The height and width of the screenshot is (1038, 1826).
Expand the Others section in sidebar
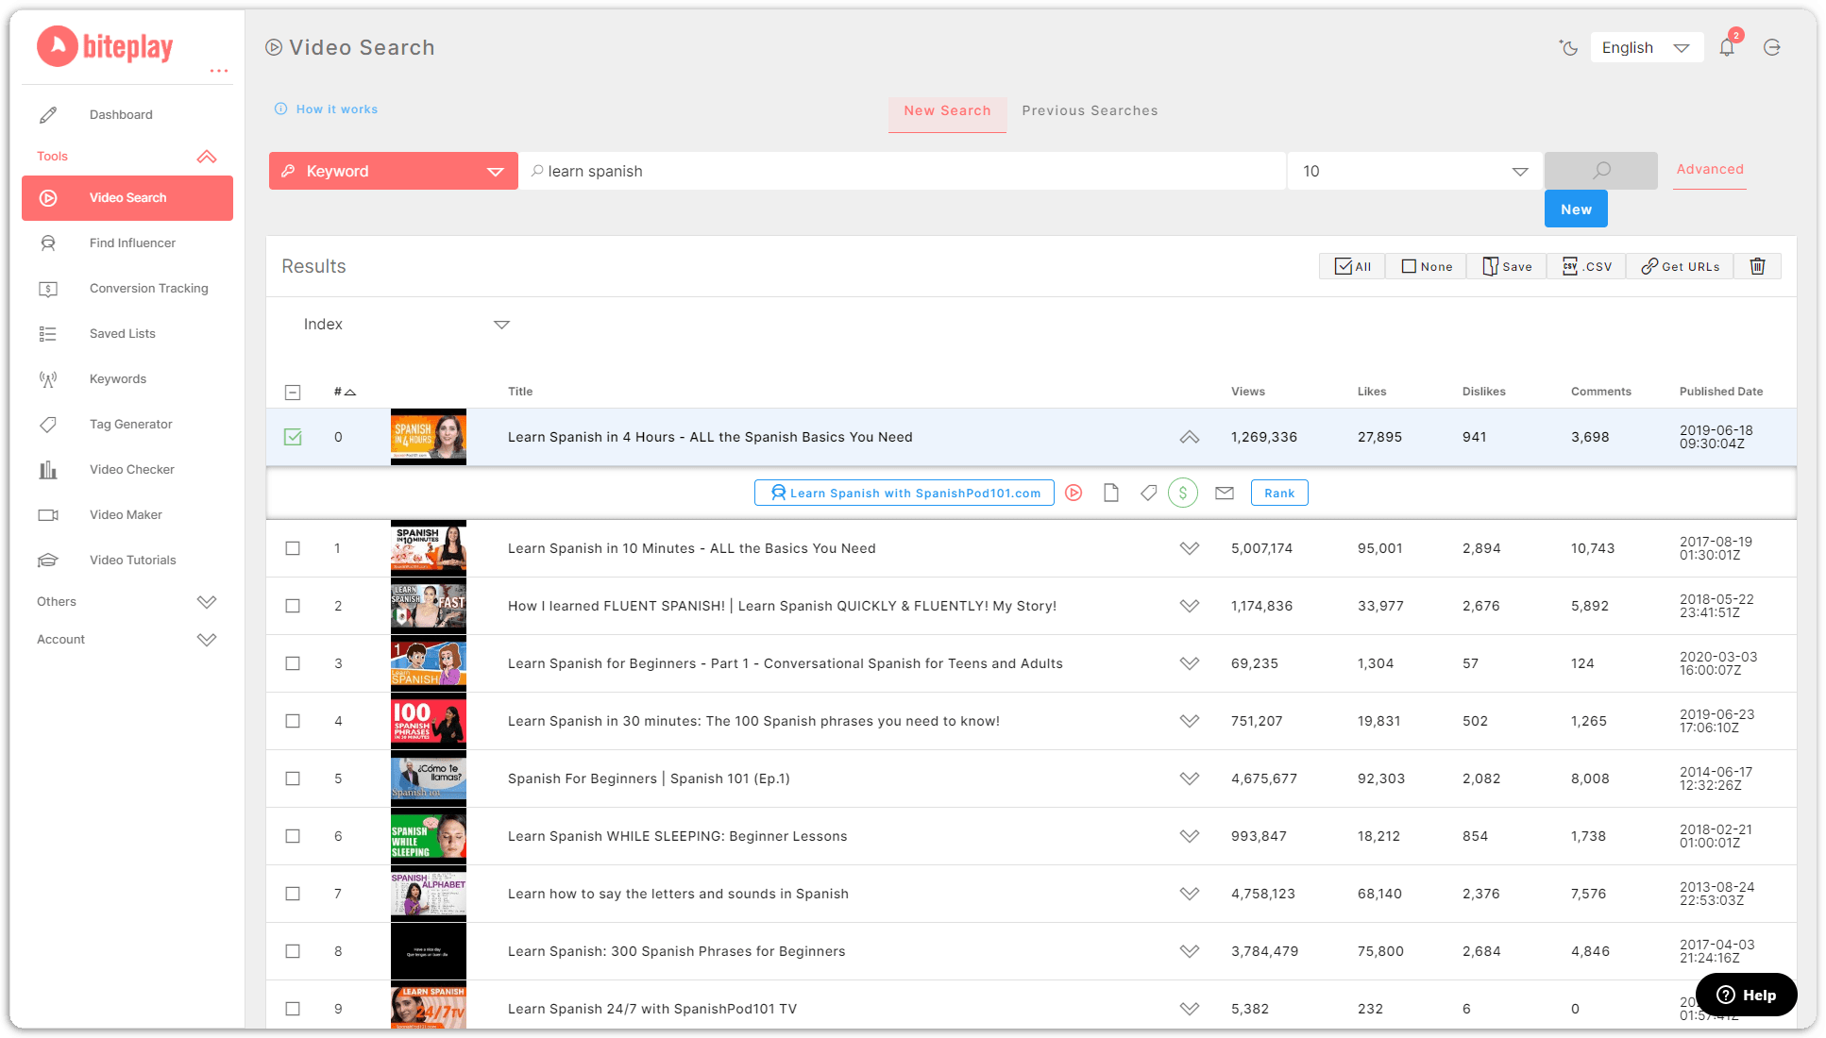click(x=127, y=601)
